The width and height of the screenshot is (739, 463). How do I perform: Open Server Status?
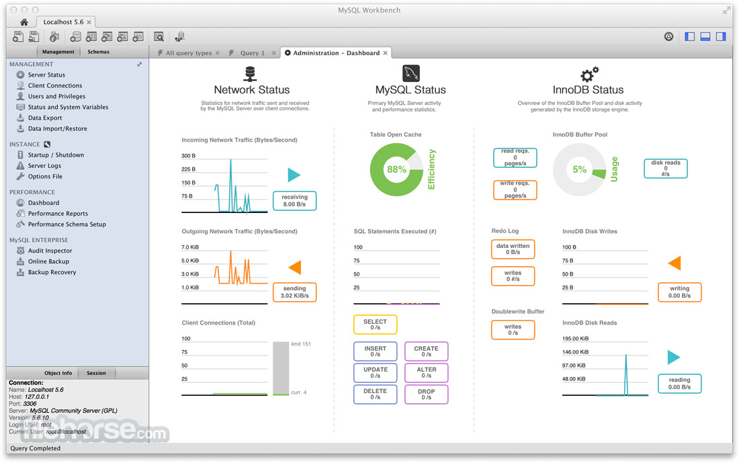(x=46, y=75)
